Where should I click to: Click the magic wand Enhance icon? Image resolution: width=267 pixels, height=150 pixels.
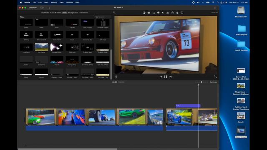[114, 12]
